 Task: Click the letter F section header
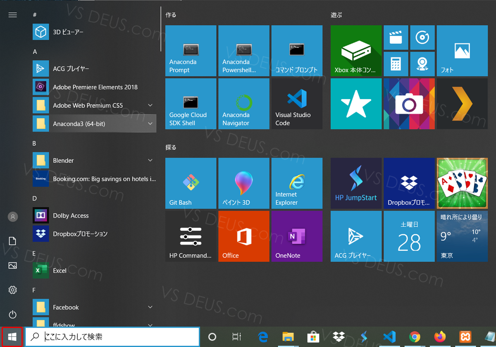click(34, 290)
